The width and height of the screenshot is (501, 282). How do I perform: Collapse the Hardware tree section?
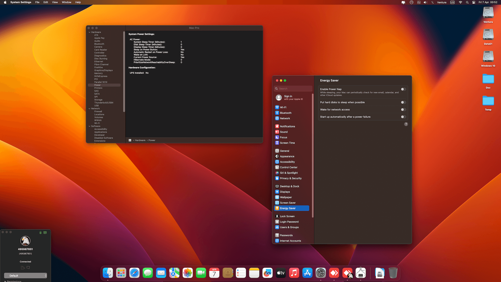click(x=90, y=32)
